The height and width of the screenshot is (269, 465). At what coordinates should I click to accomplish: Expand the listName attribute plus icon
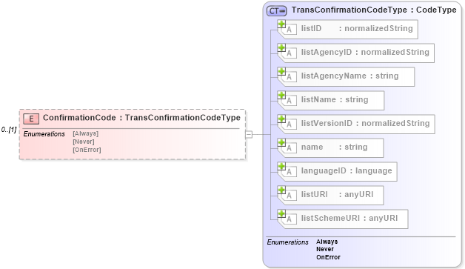coord(281,95)
